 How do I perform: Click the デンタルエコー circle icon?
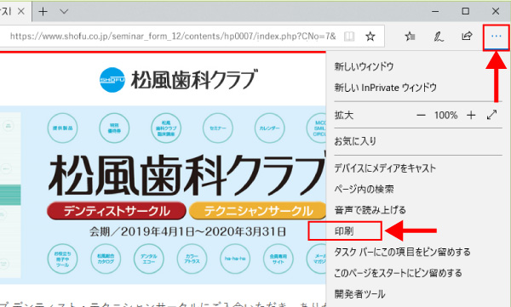[148, 259]
